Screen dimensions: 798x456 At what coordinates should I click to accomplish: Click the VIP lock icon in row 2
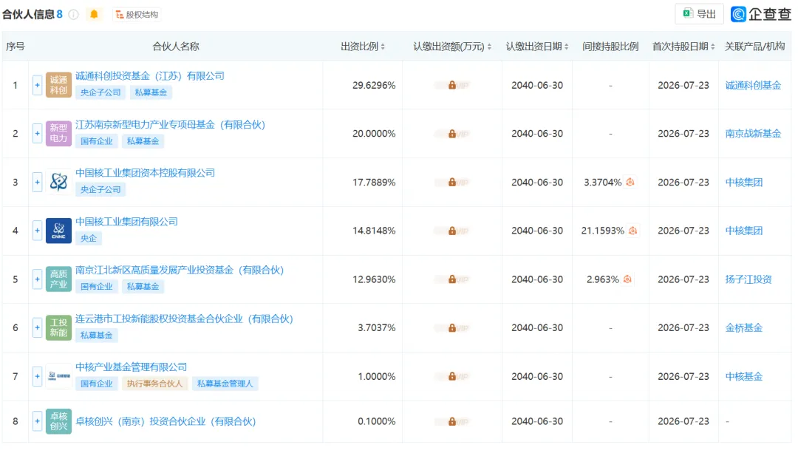(x=452, y=133)
